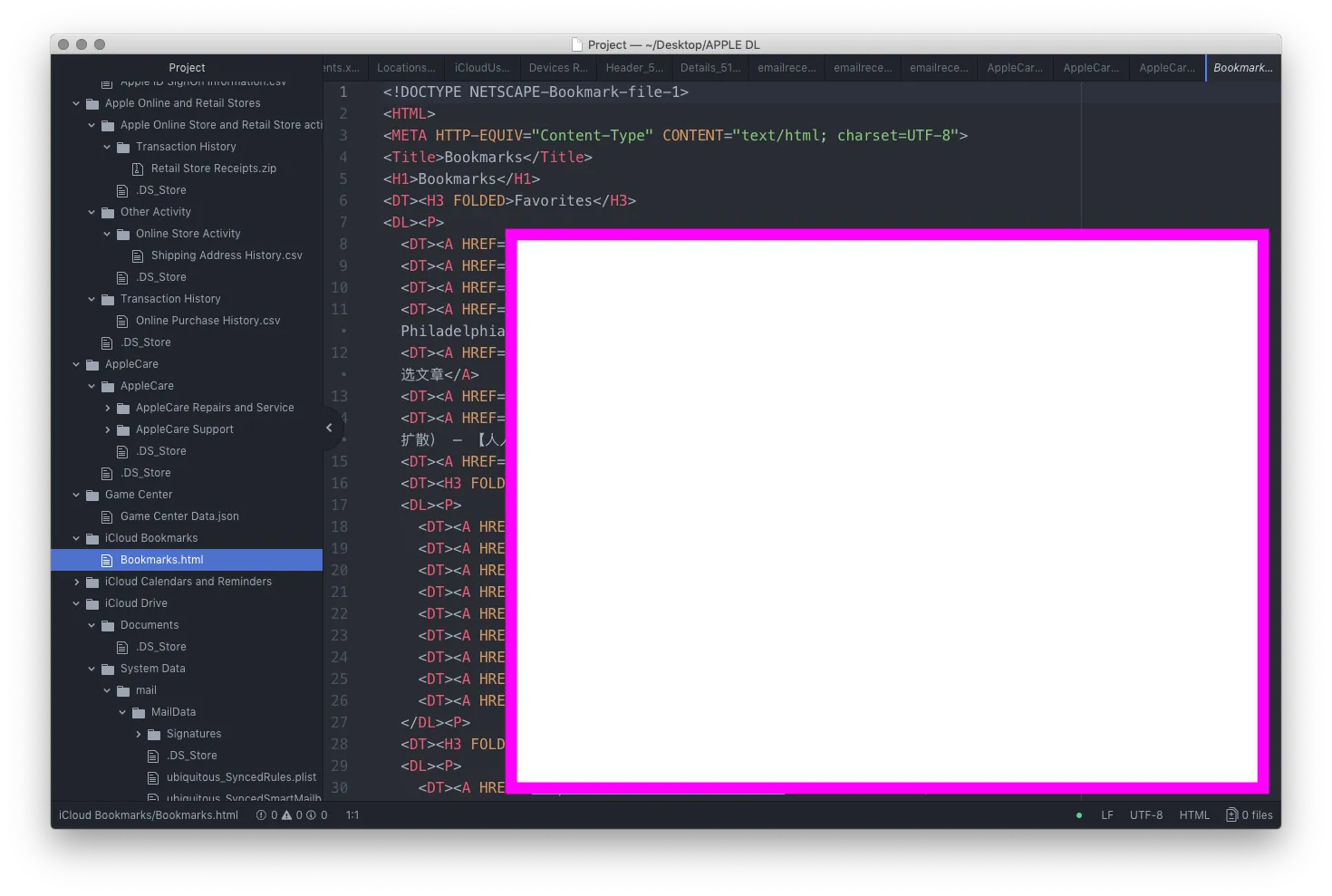Click folder icon of Apple Online Store and Retail Store acti

108,125
